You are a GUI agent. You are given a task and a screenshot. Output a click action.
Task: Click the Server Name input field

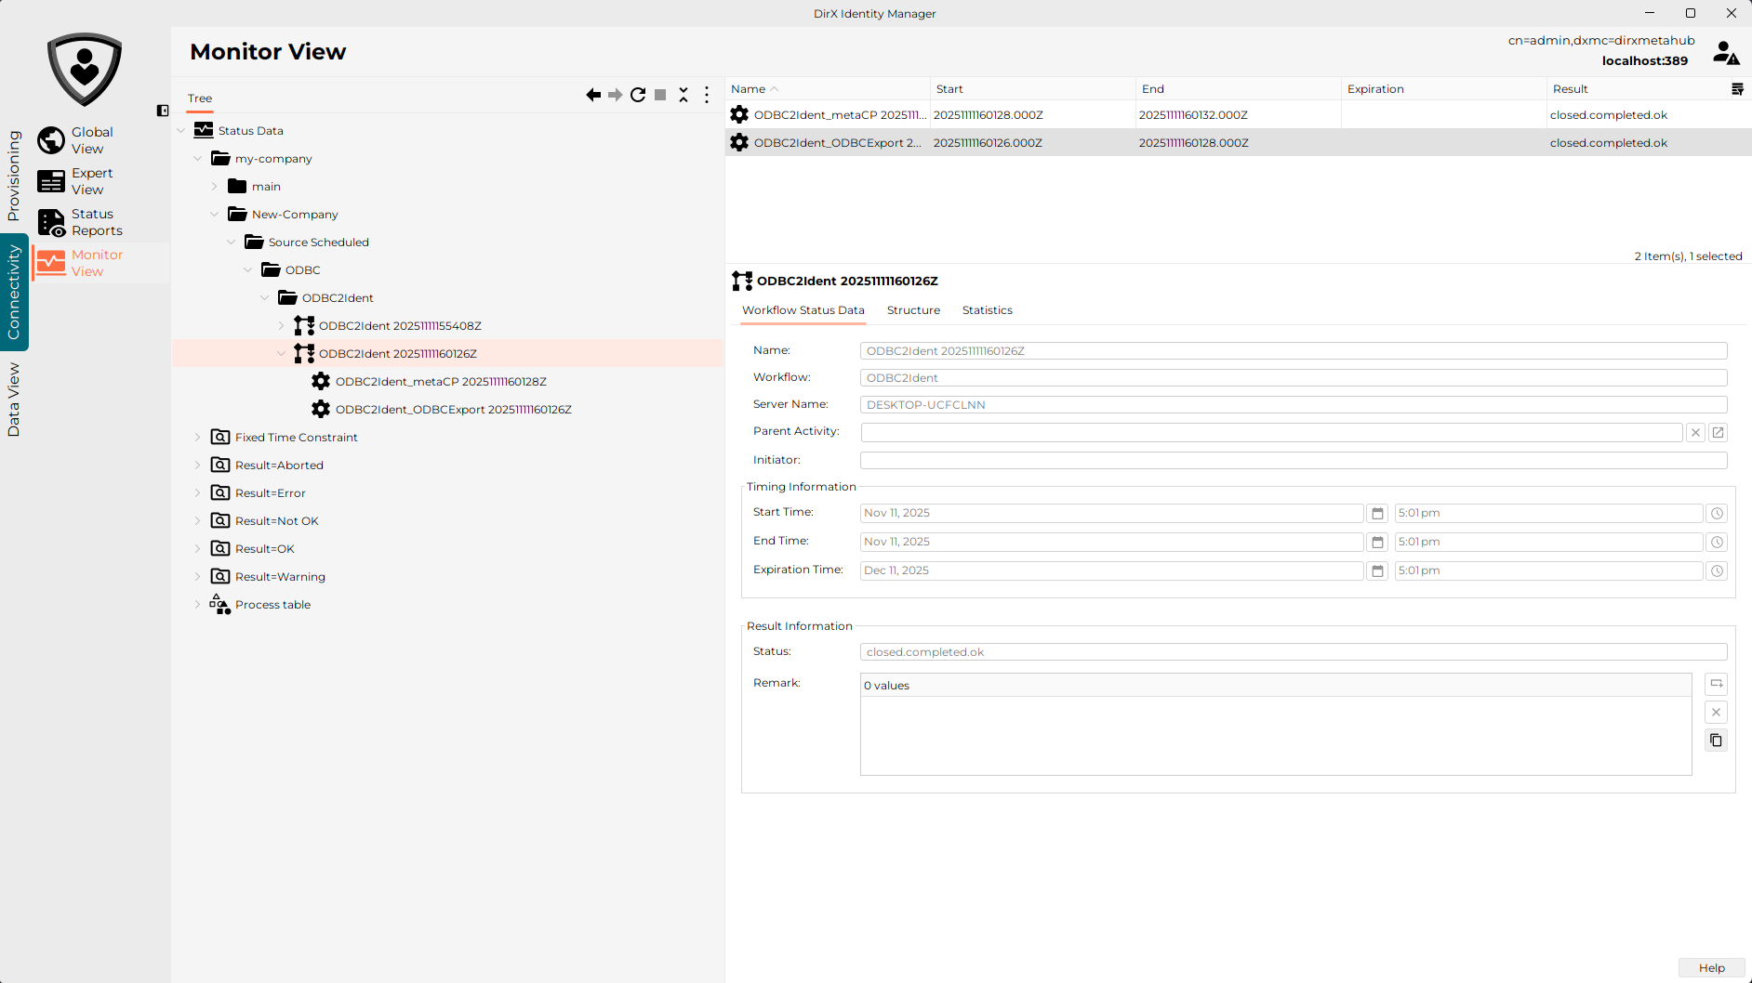pos(1294,405)
